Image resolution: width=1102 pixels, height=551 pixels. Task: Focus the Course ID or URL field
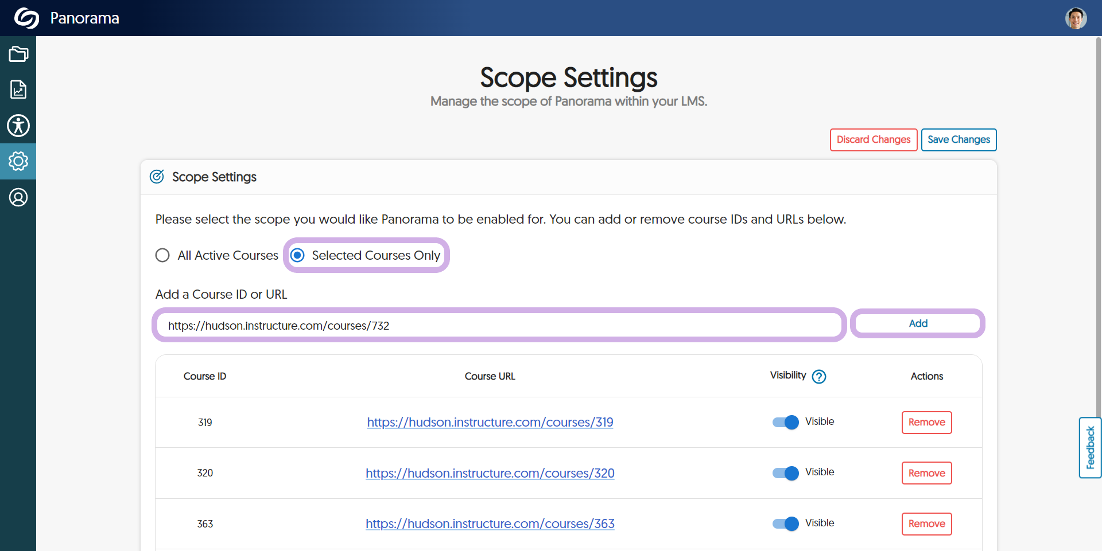(x=499, y=325)
